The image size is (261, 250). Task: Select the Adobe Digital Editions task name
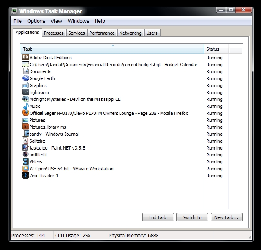[51, 58]
